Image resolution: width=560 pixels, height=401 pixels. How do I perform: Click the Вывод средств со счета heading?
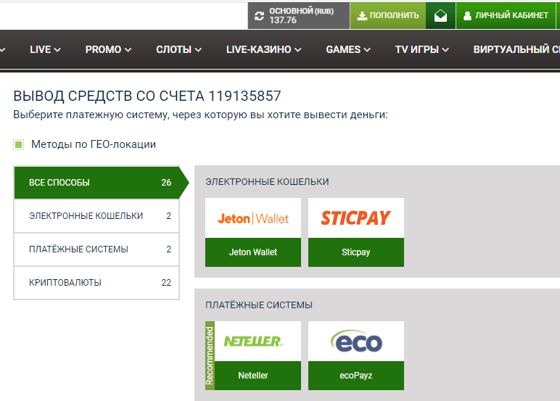pos(147,96)
